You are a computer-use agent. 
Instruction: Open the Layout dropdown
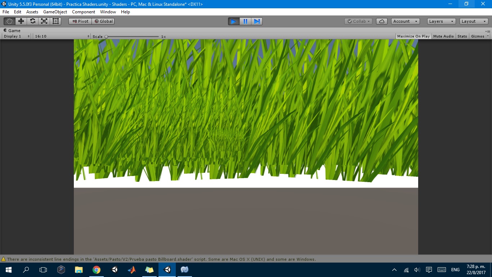474,21
